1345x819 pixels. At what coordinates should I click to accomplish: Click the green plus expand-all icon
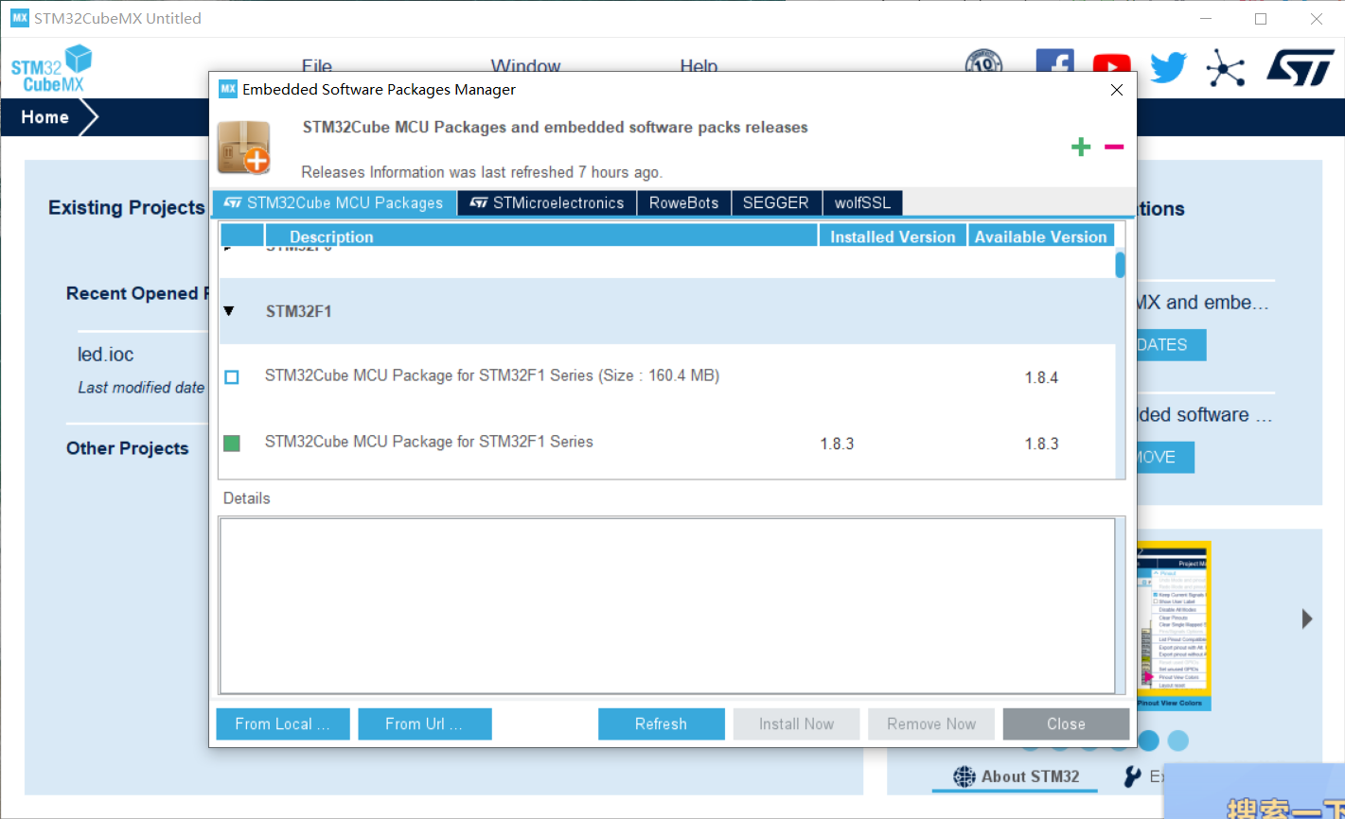coord(1081,147)
